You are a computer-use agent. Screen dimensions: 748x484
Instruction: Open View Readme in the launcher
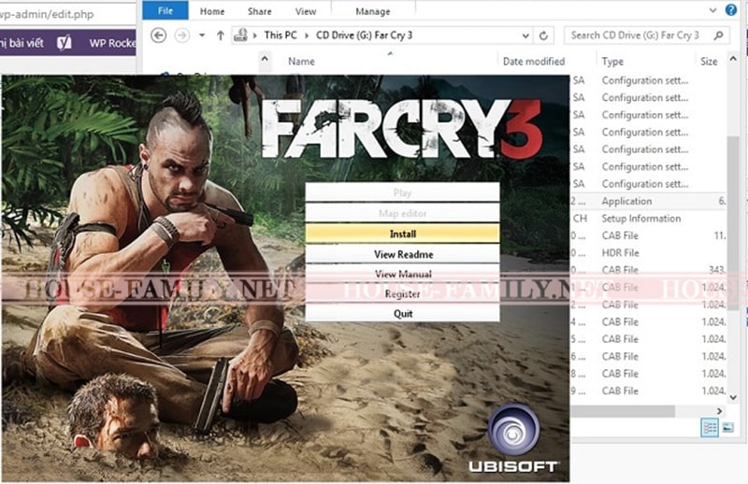point(403,254)
